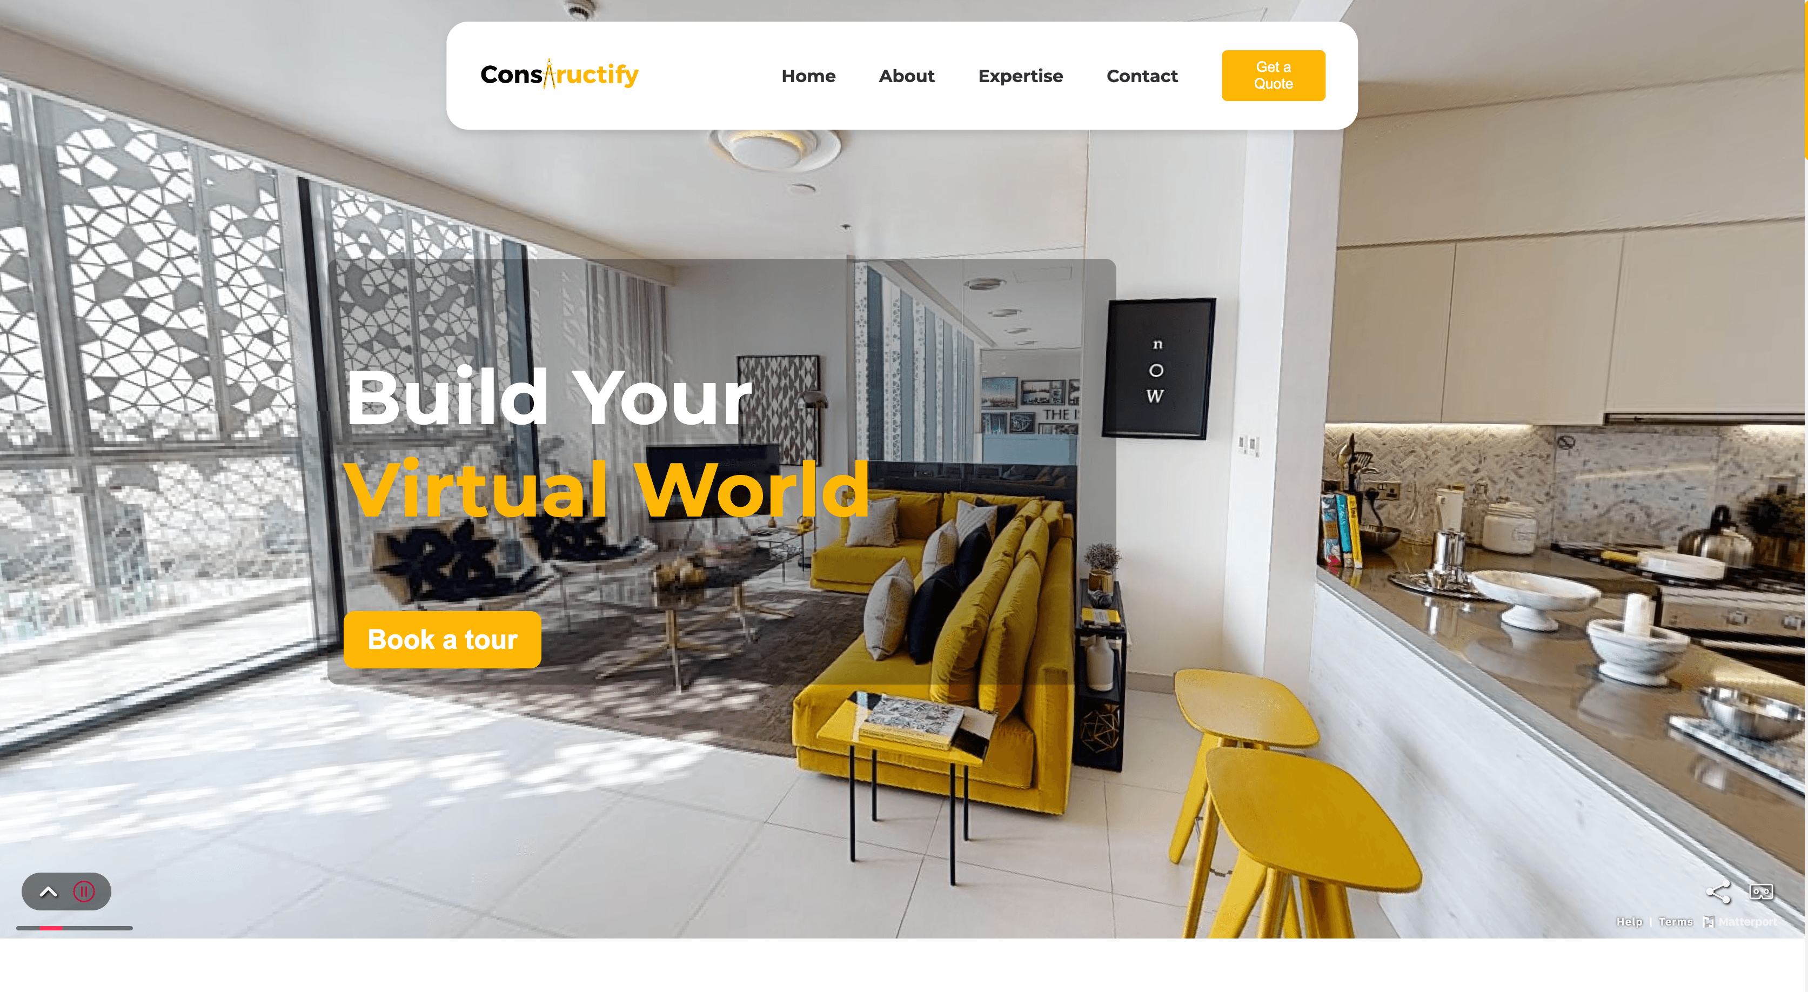This screenshot has height=992, width=1808.
Task: Click the Book a tour button
Action: coord(442,638)
